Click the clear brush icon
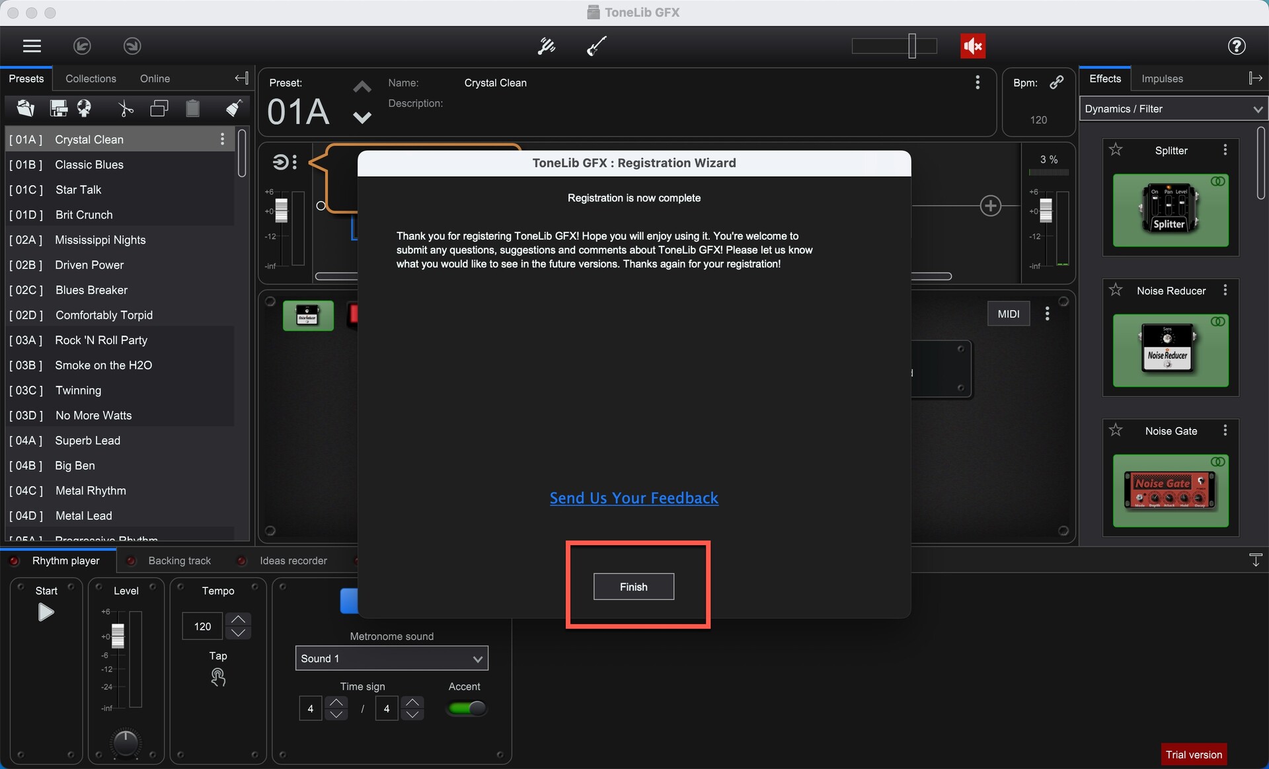This screenshot has width=1269, height=769. pos(234,108)
